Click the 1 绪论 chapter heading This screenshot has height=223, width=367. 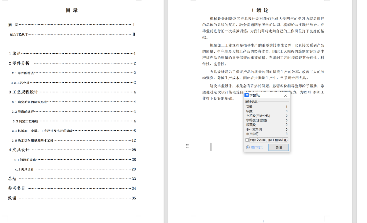click(x=260, y=10)
